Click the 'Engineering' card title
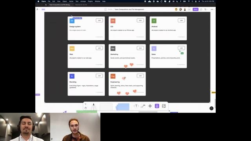This screenshot has width=251, height=141. [x=115, y=82]
